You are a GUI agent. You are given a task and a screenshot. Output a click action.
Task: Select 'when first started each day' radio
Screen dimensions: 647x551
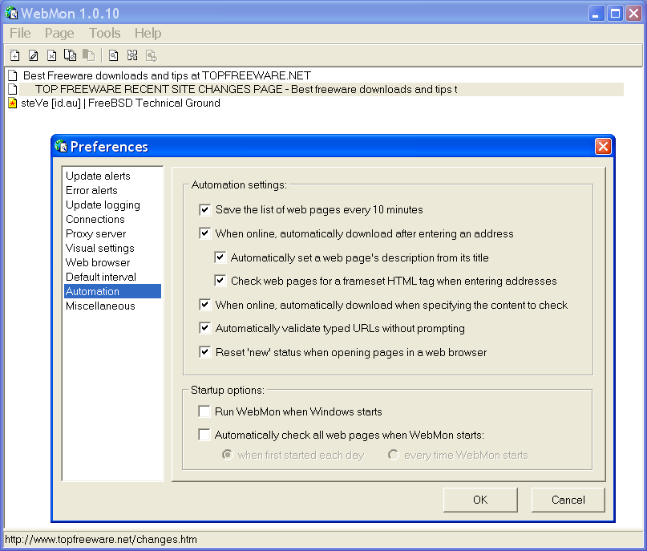pyautogui.click(x=228, y=455)
